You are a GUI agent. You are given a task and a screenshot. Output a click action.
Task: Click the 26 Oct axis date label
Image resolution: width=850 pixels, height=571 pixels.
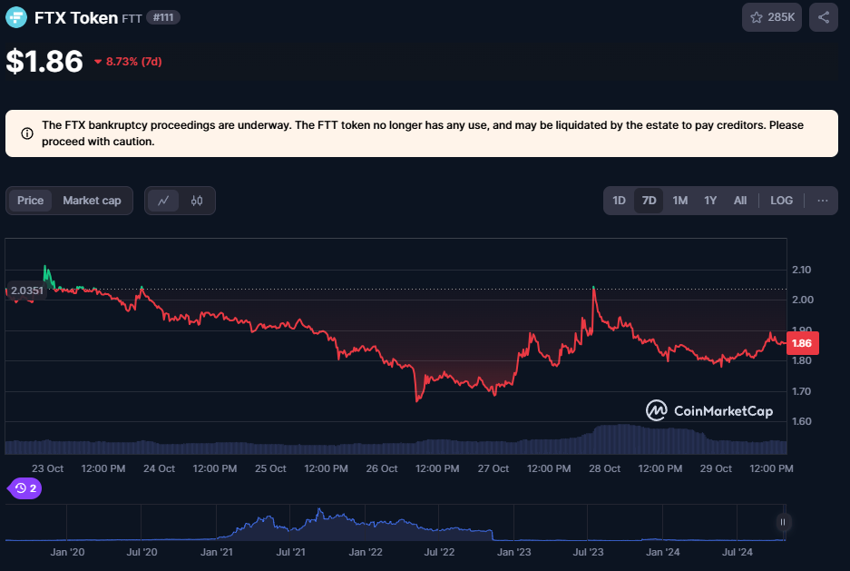[382, 468]
